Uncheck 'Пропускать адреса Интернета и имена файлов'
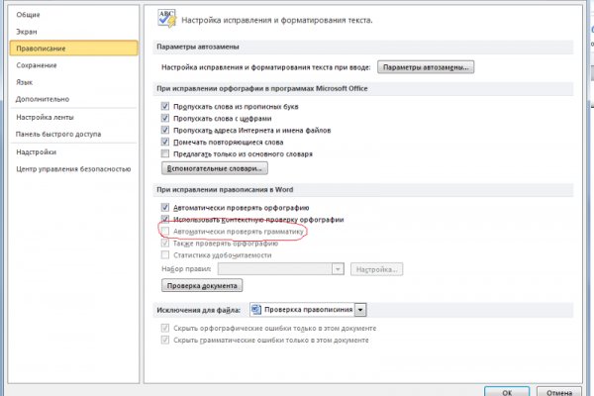594x396 pixels. tap(164, 130)
